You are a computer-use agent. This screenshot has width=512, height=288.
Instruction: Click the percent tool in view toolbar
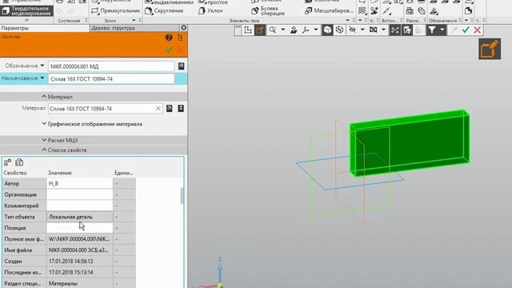coord(394,30)
